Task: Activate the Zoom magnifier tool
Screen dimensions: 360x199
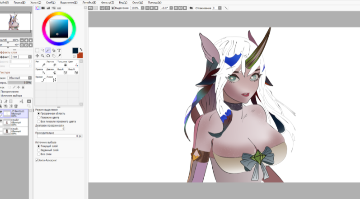Action: (43, 56)
